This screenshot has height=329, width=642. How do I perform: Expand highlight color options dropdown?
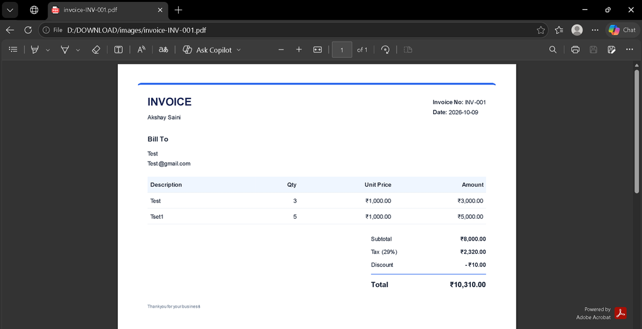tap(48, 50)
